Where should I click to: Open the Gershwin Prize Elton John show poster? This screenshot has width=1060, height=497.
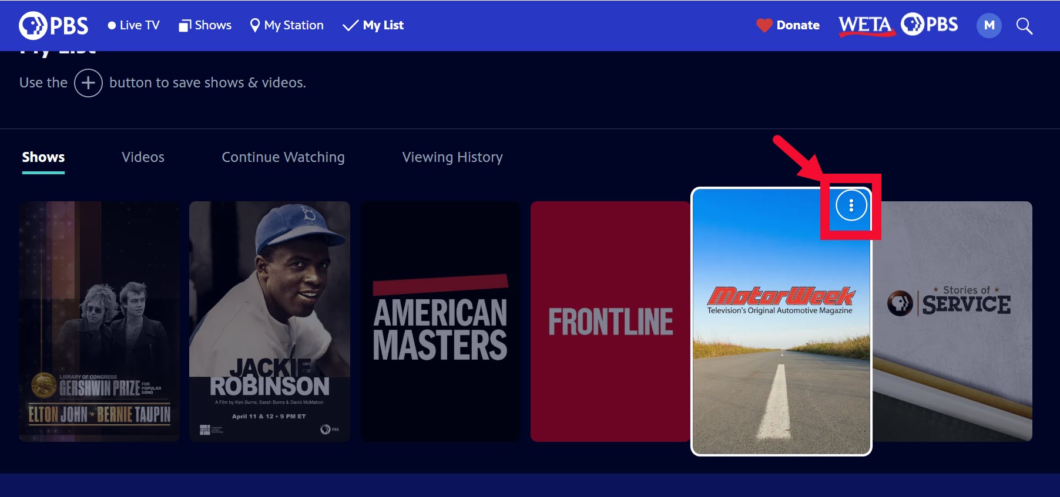pos(99,322)
